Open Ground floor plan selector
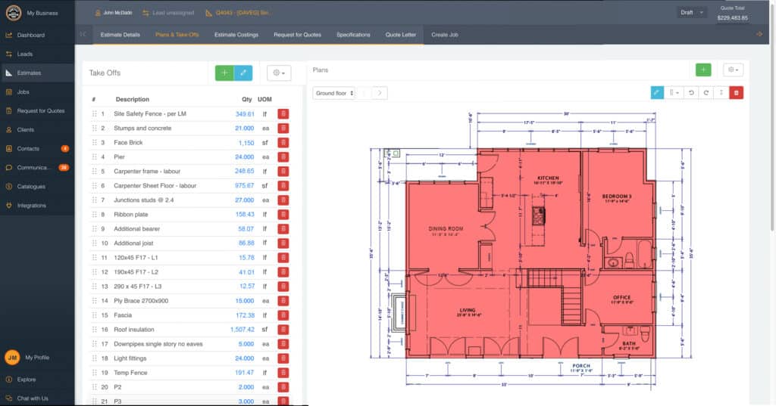The height and width of the screenshot is (406, 776). pyautogui.click(x=334, y=93)
